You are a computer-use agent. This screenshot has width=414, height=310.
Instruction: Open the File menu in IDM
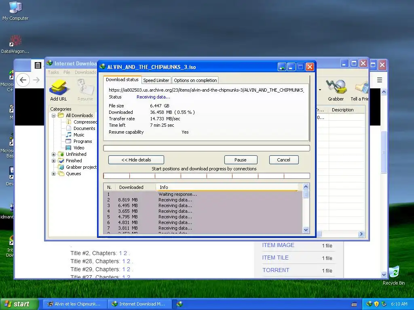[67, 72]
